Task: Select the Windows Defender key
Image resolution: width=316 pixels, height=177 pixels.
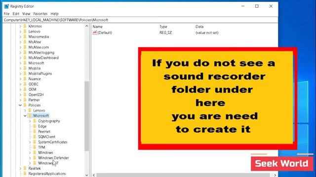Action: (53, 158)
